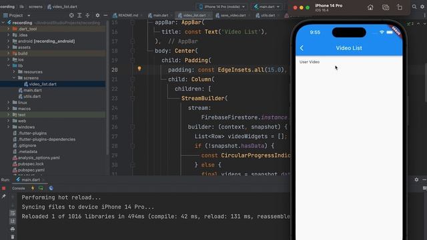Open Run panel settings gear
The width and height of the screenshot is (427, 240).
coord(416,179)
